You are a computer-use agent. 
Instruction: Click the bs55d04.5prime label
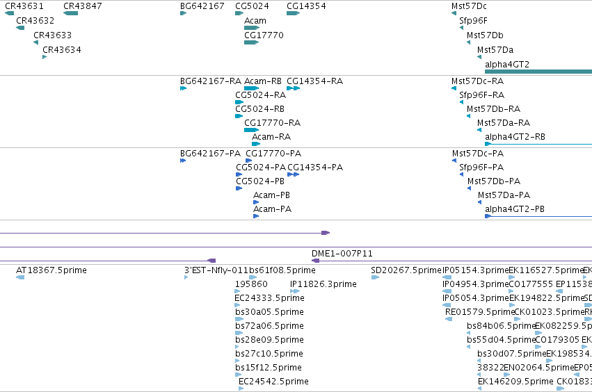pos(501,340)
